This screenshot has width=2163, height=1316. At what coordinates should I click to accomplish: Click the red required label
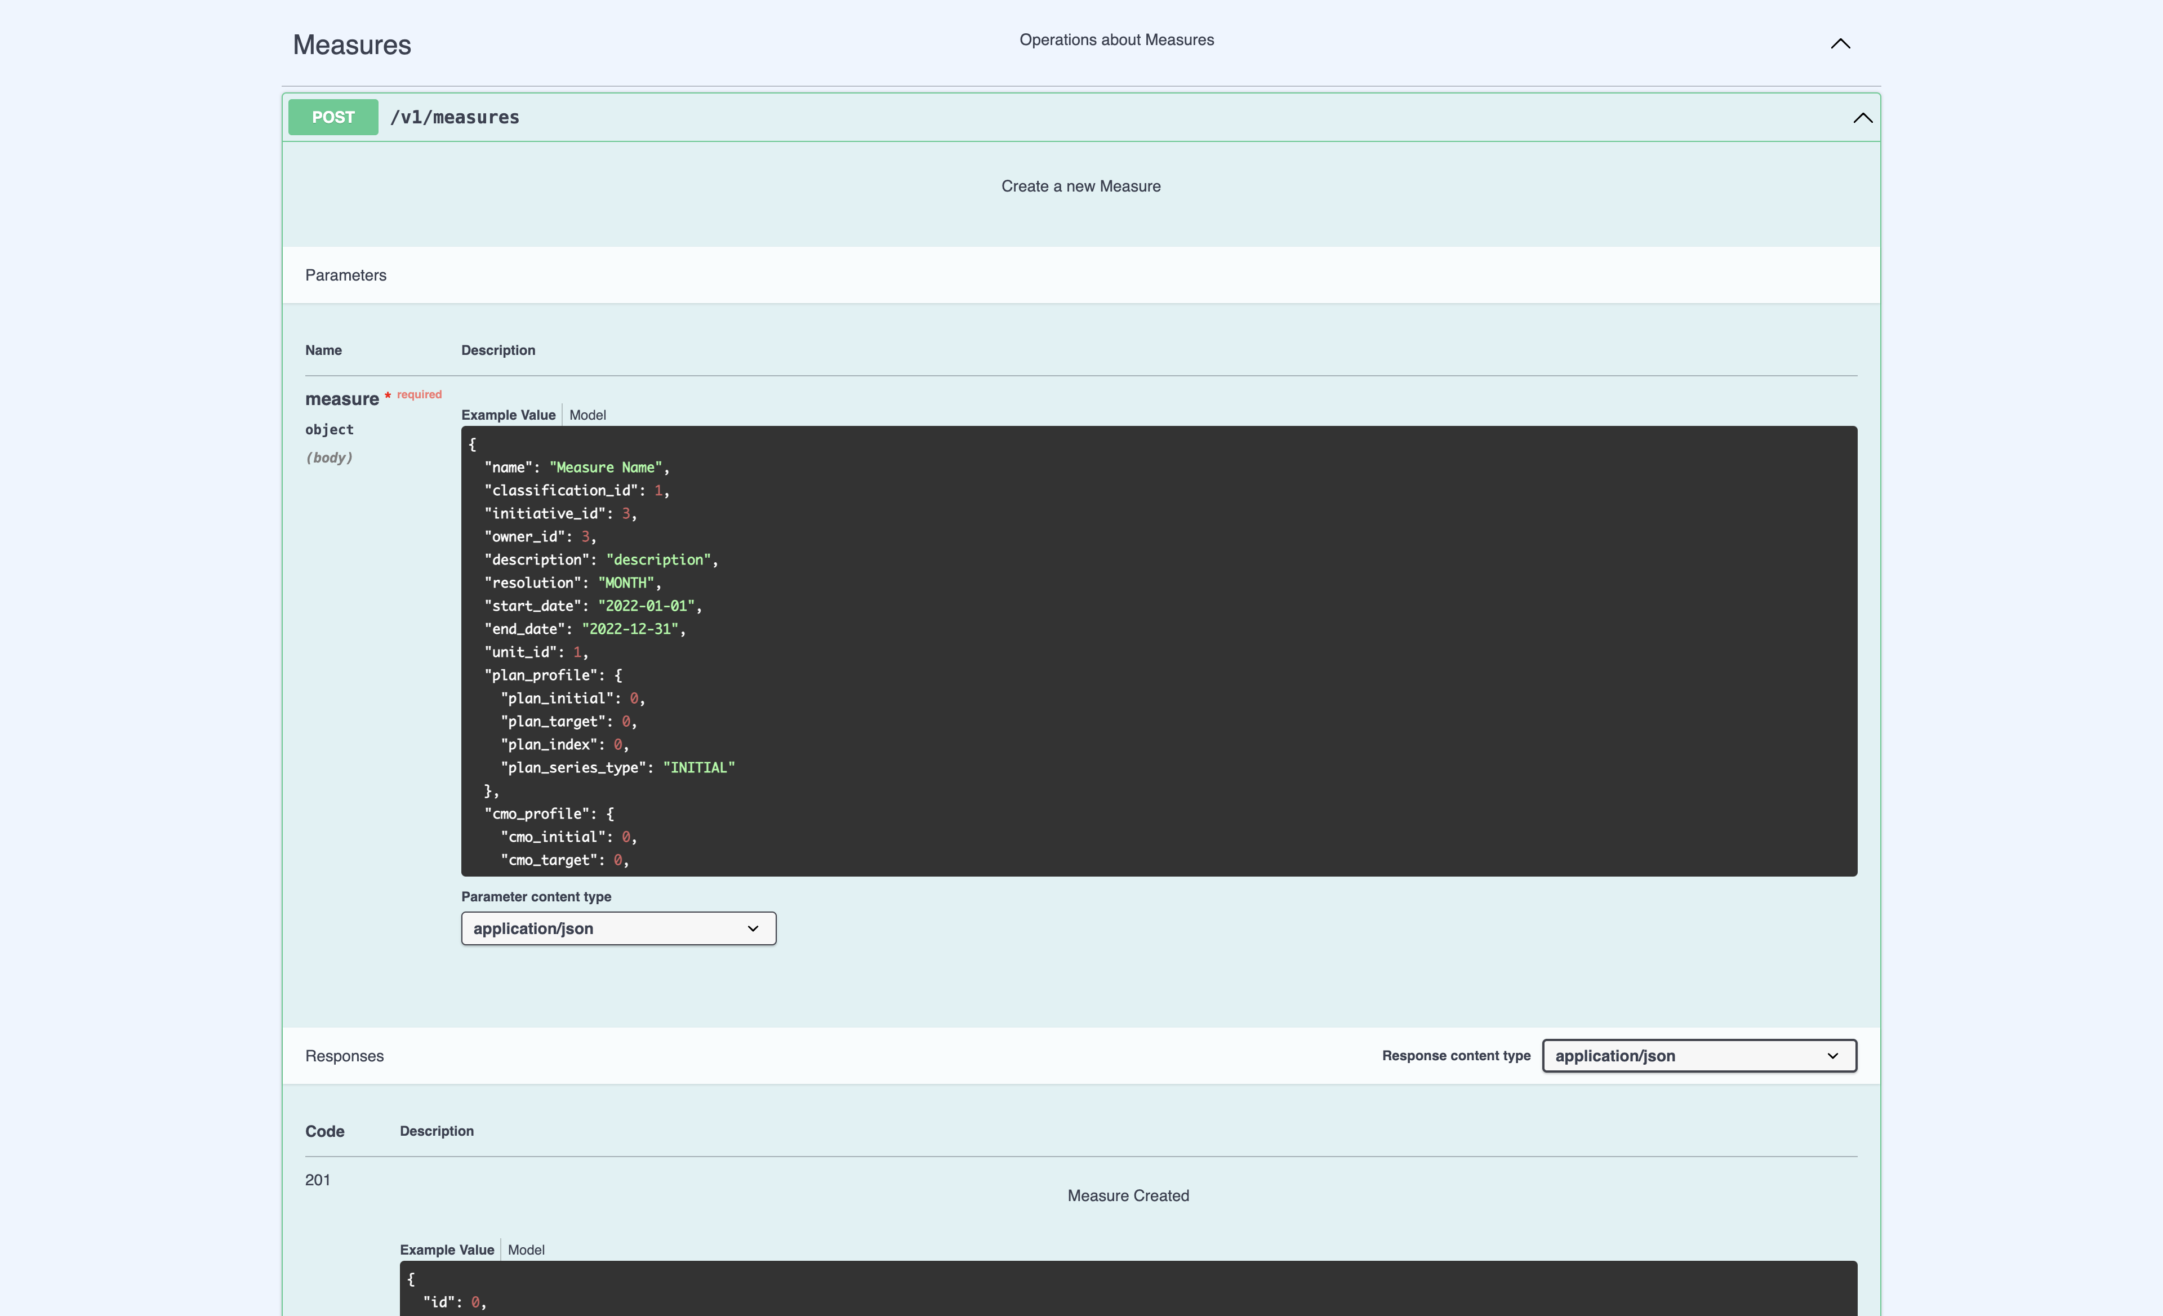tap(419, 394)
